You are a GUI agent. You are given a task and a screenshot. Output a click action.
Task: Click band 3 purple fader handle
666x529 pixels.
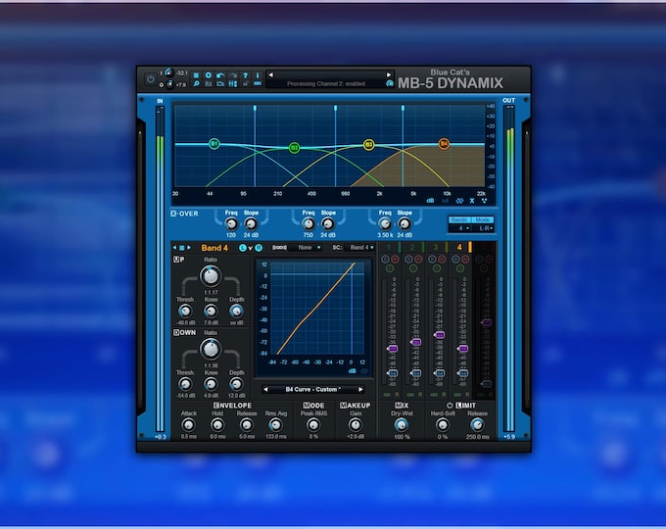[440, 335]
